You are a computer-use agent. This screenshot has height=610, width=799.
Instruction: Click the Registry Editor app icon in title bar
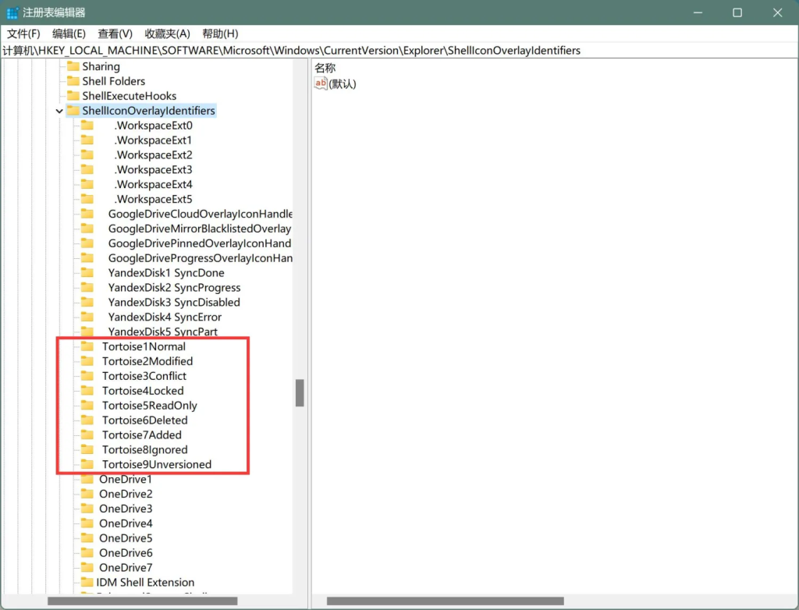click(12, 12)
